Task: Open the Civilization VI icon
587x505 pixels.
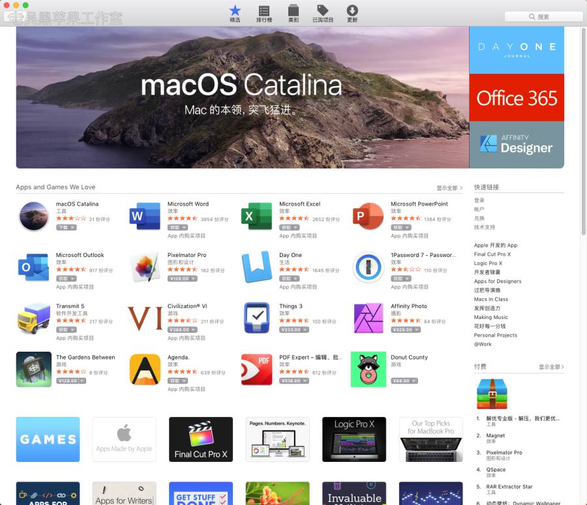Action: (x=145, y=318)
